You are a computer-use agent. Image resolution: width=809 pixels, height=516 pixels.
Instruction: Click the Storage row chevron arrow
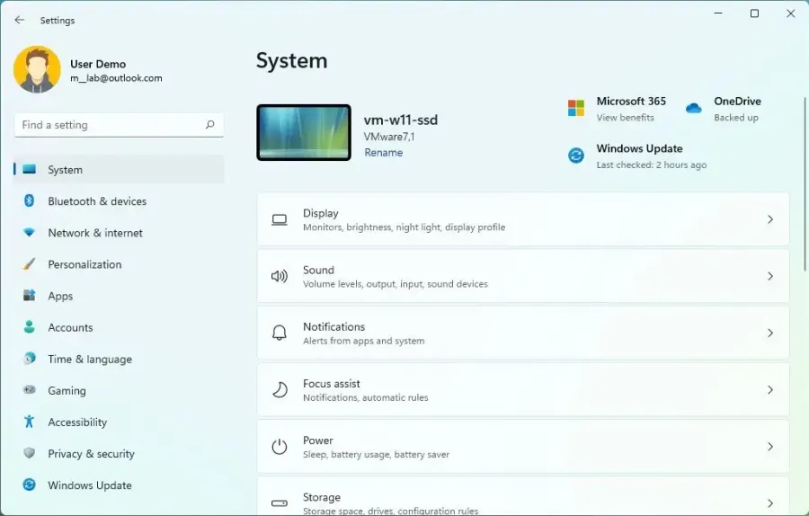pos(769,503)
